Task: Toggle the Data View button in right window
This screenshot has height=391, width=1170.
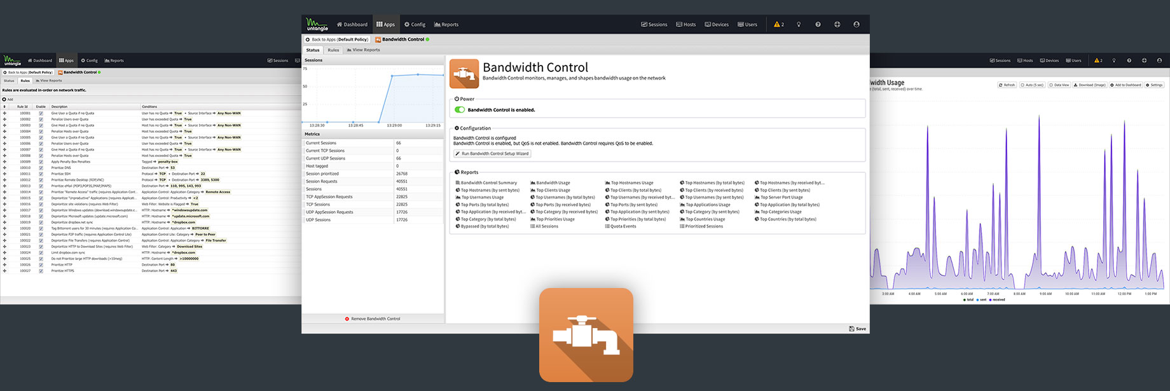Action: (x=1059, y=85)
